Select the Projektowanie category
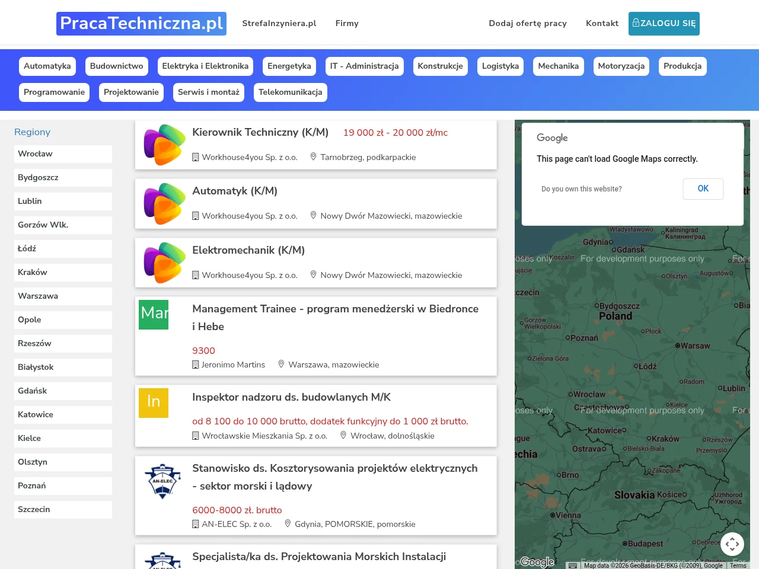The height and width of the screenshot is (569, 759). (x=131, y=92)
